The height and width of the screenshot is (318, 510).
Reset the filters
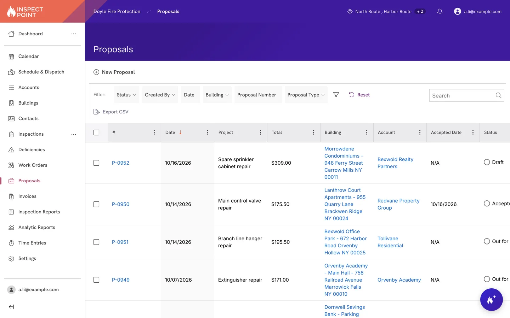click(x=359, y=95)
